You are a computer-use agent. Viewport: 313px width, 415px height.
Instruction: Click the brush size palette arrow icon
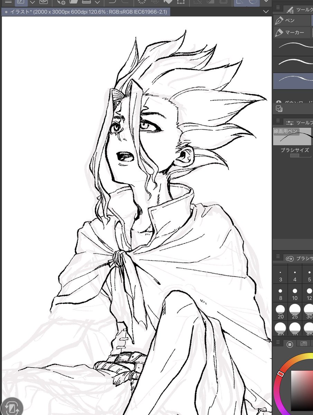tap(290, 258)
